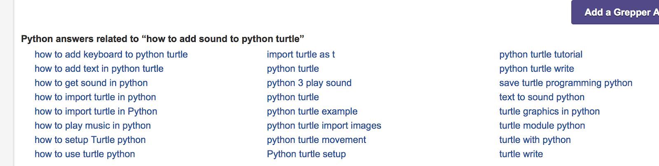
Task: Click 'python turtle movement' link
Action: point(316,140)
